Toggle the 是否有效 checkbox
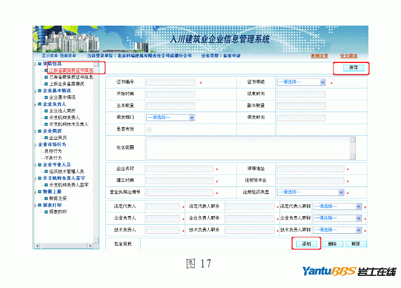This screenshot has height=288, width=401. point(149,129)
